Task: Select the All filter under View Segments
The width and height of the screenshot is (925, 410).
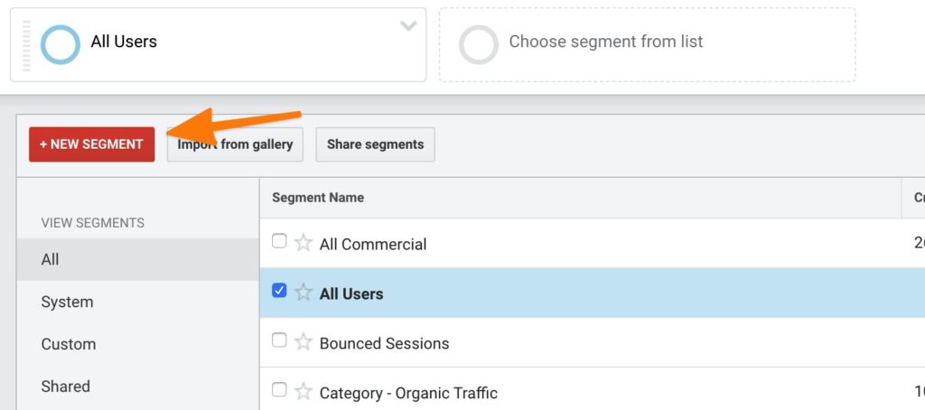Action: 138,259
